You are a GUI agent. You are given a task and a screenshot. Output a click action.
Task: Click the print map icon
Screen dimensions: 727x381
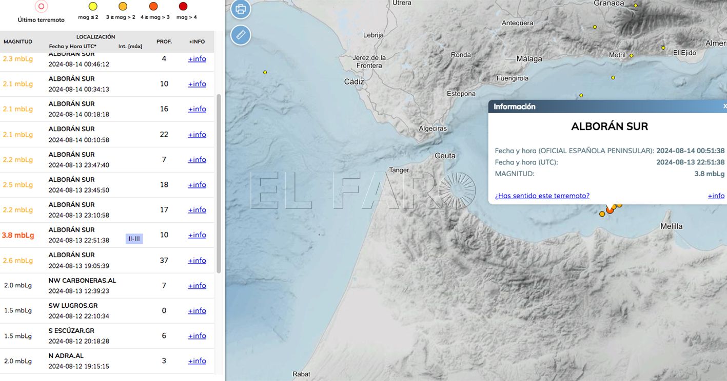point(241,9)
